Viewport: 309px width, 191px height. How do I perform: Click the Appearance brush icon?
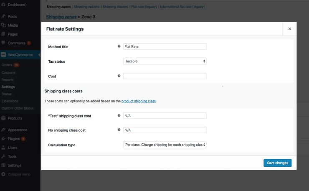(3, 130)
